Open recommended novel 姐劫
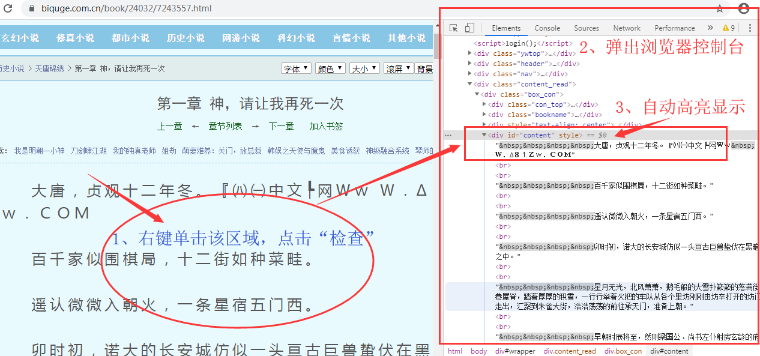The image size is (760, 356). tap(169, 151)
